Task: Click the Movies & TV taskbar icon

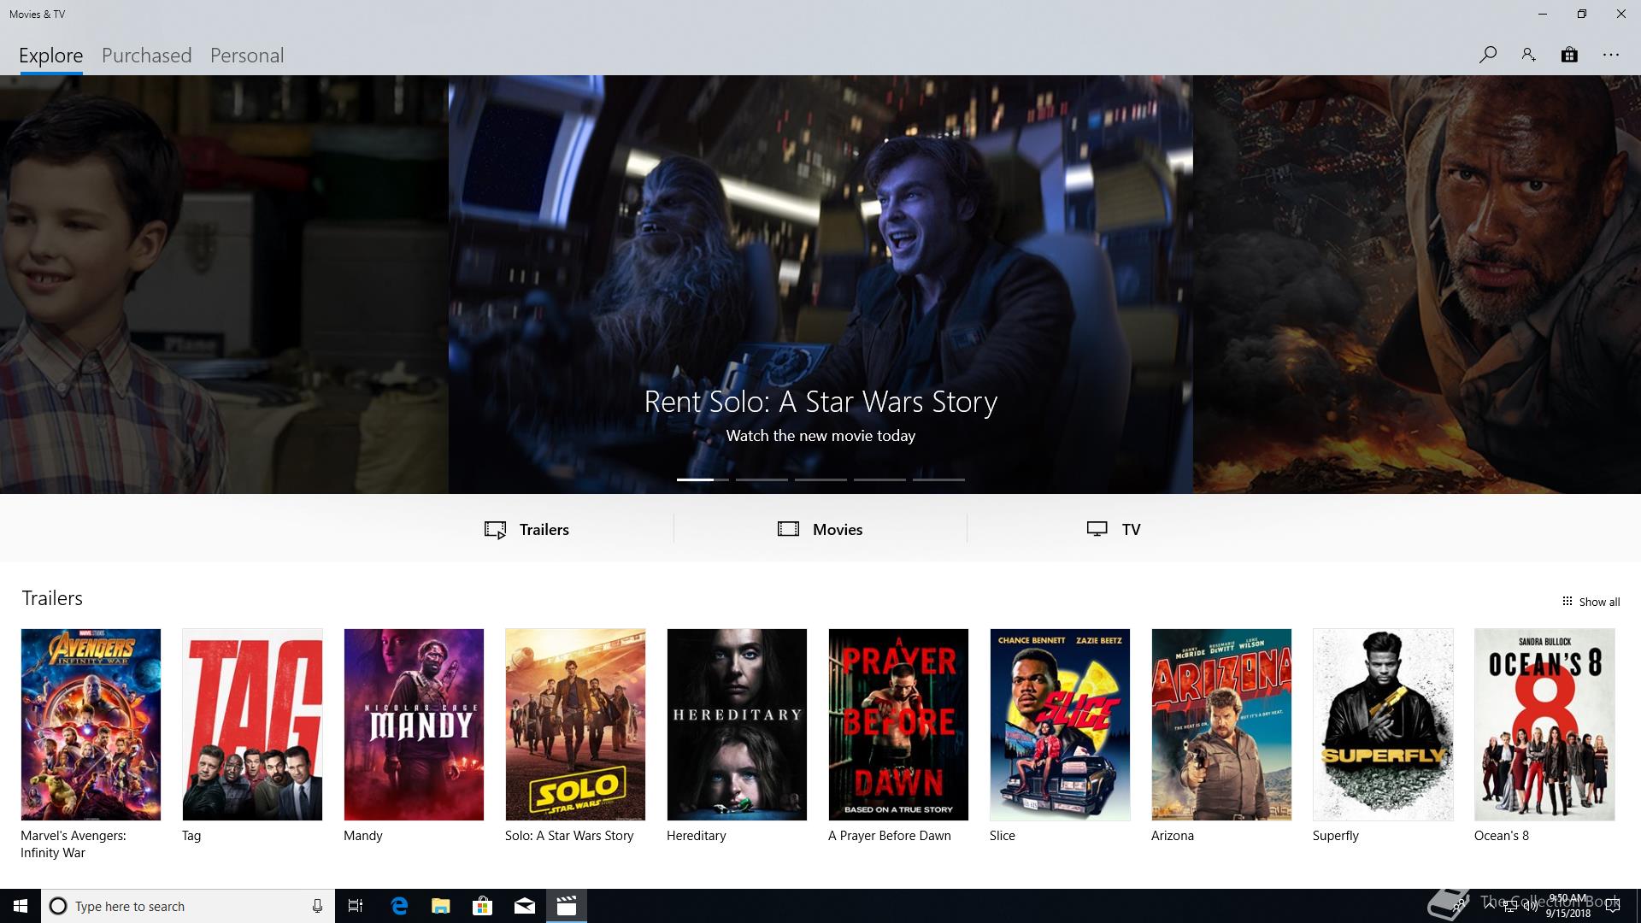Action: coord(567,906)
